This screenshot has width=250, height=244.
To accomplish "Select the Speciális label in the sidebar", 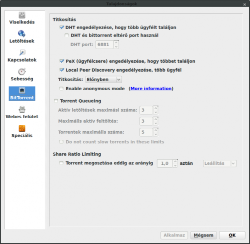I will pyautogui.click(x=22, y=136).
